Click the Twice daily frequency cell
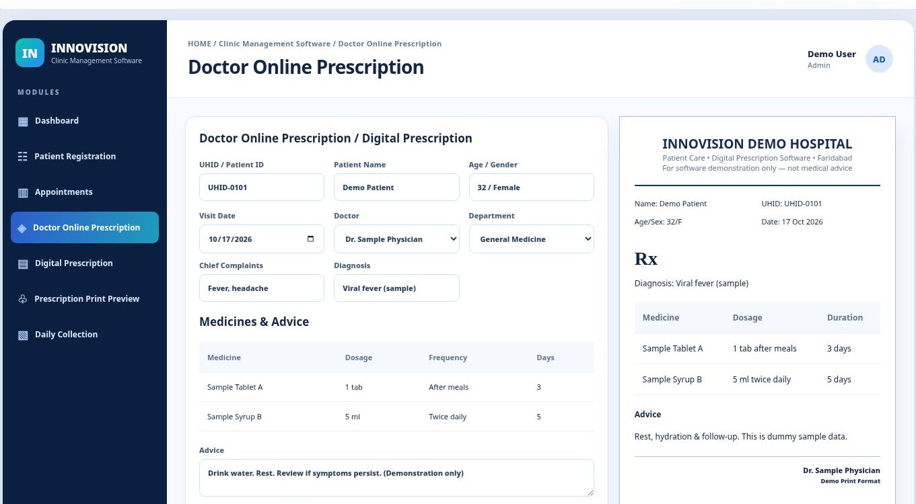The height and width of the screenshot is (504, 916). 448,417
